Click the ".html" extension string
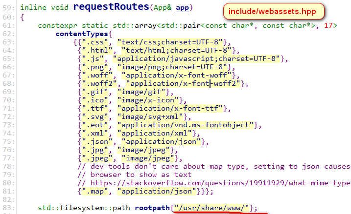The image size is (351, 214). (97, 50)
